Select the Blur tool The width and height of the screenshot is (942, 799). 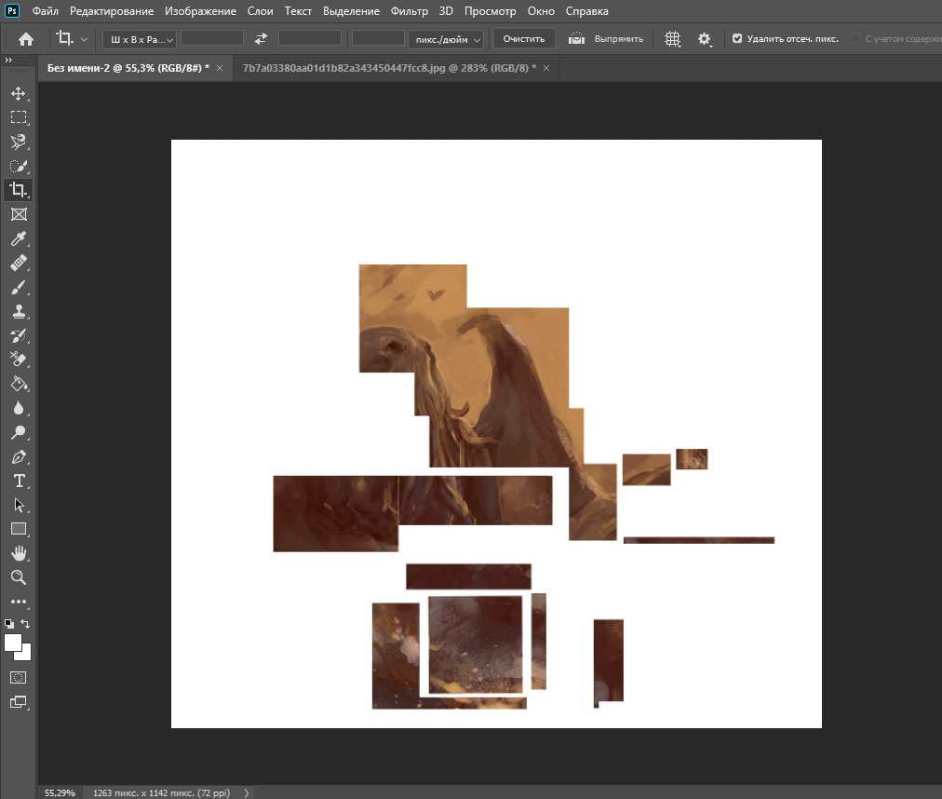point(19,408)
